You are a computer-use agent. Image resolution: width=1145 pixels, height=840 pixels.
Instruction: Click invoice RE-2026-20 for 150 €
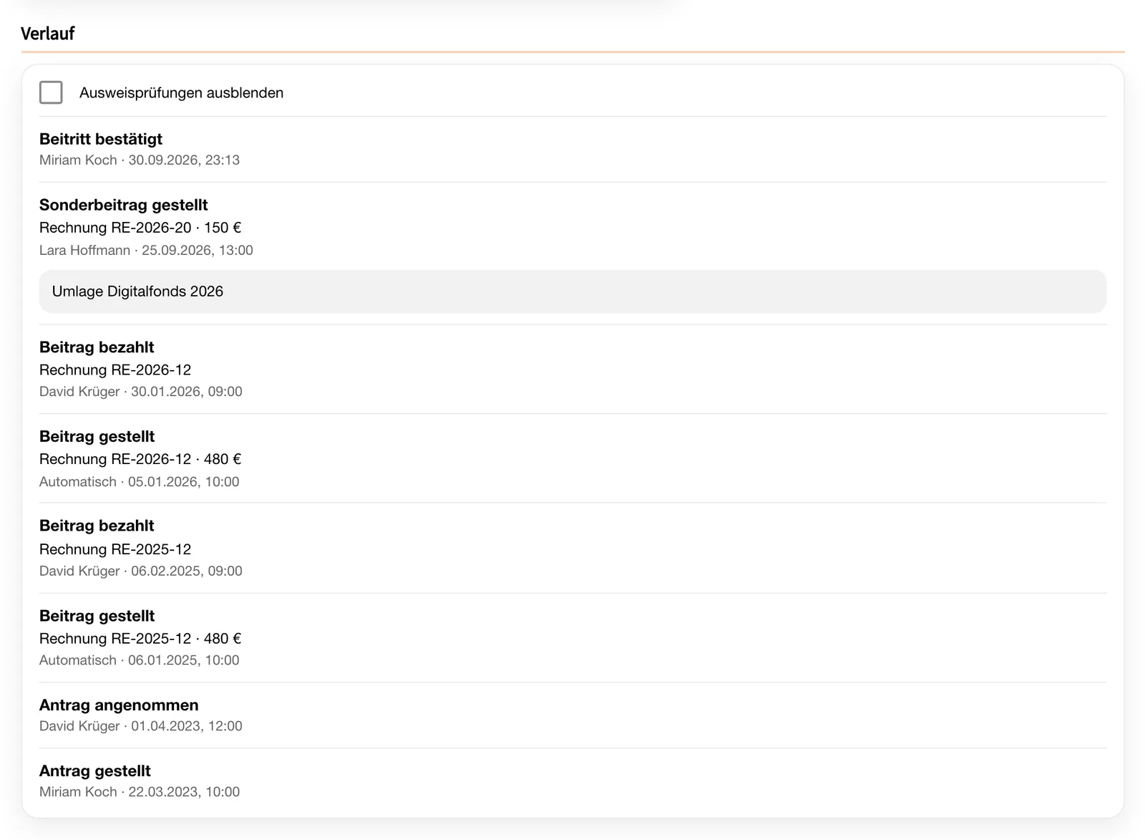[140, 228]
